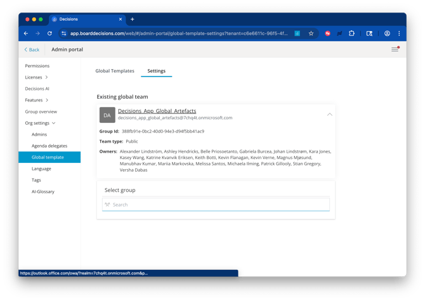Open a new browser tab
425x301 pixels.
pyautogui.click(x=133, y=19)
